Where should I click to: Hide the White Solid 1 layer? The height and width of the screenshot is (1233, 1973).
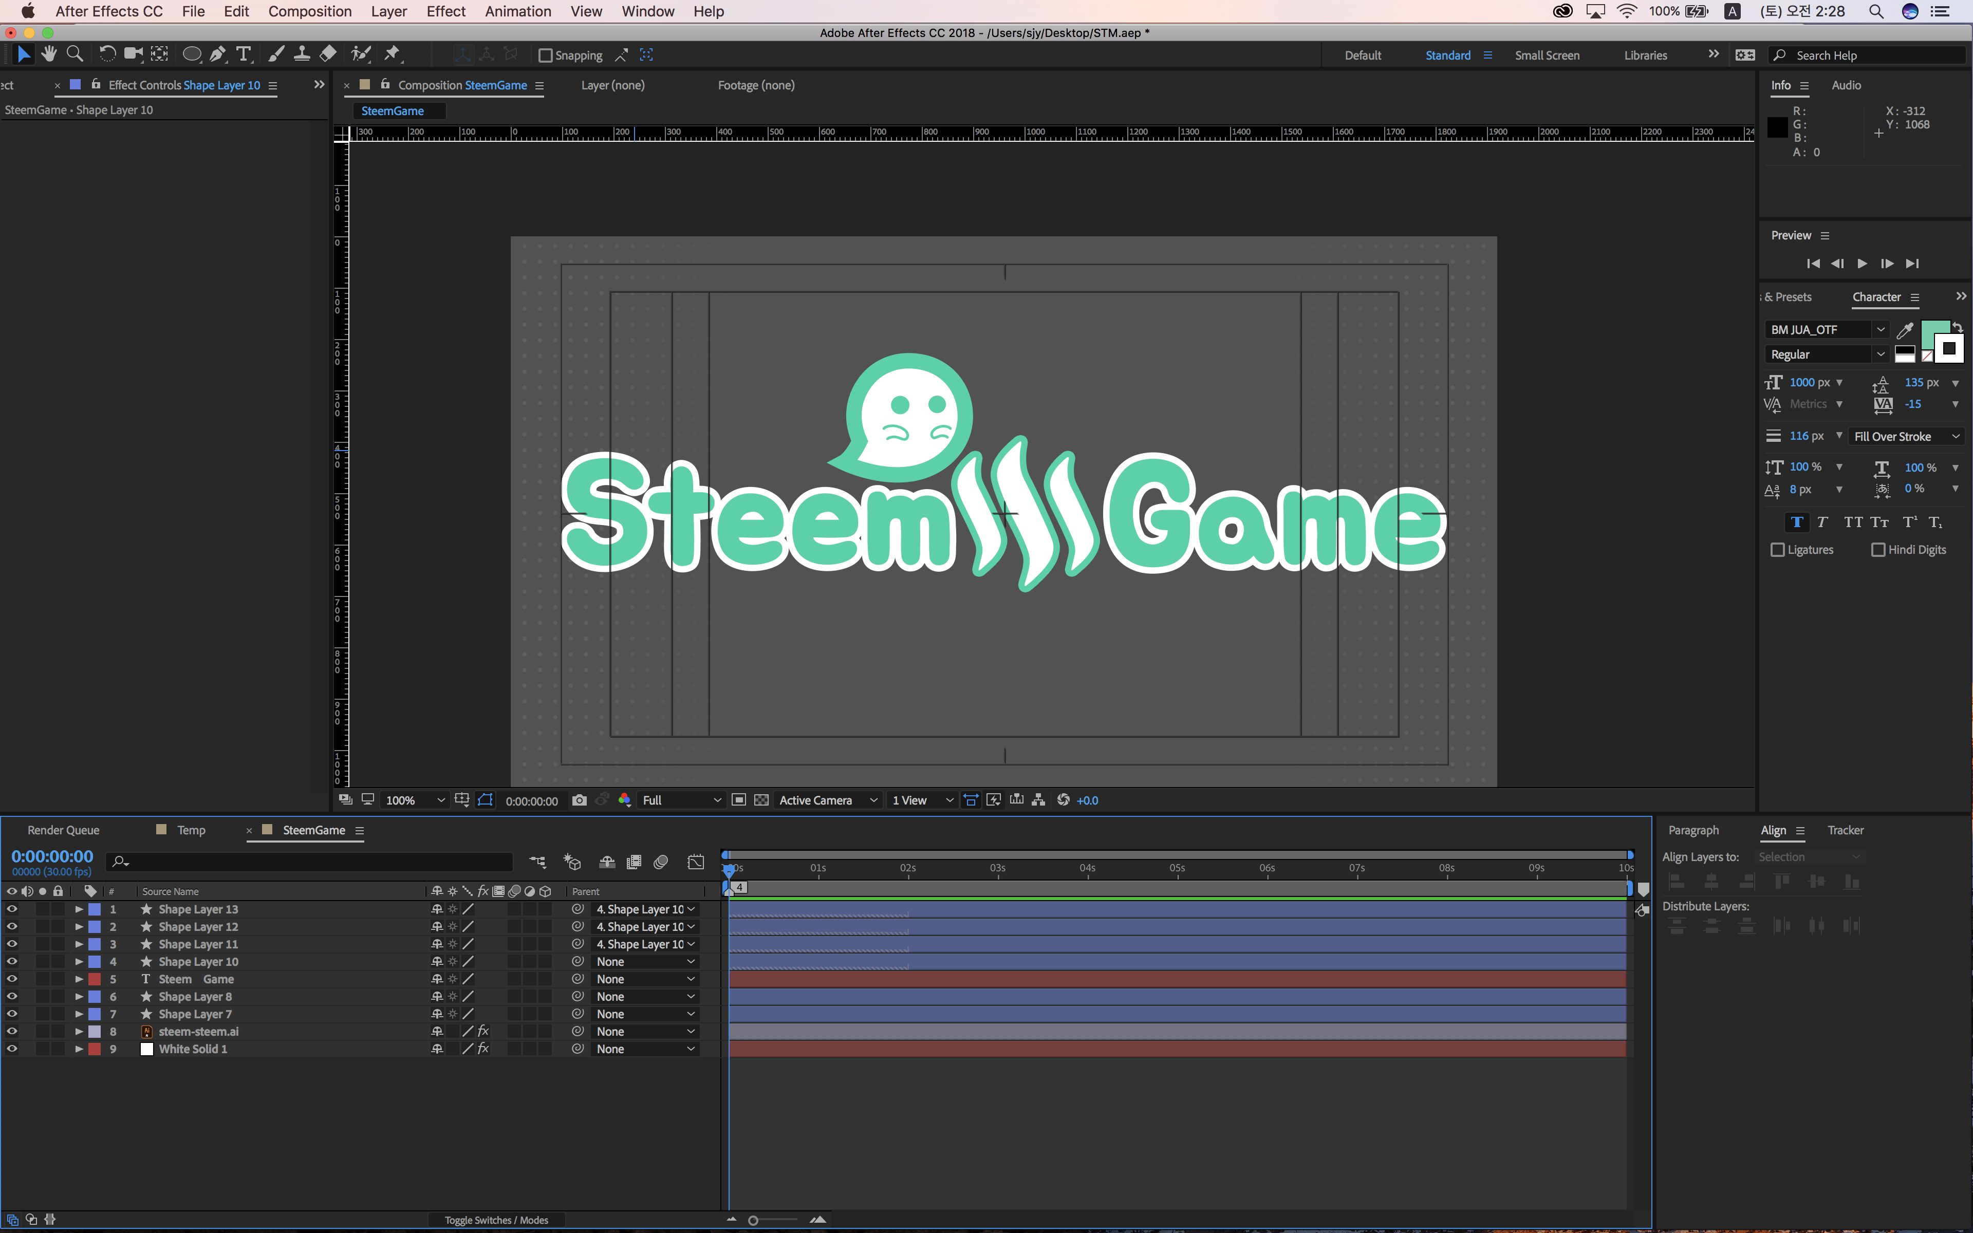(11, 1049)
